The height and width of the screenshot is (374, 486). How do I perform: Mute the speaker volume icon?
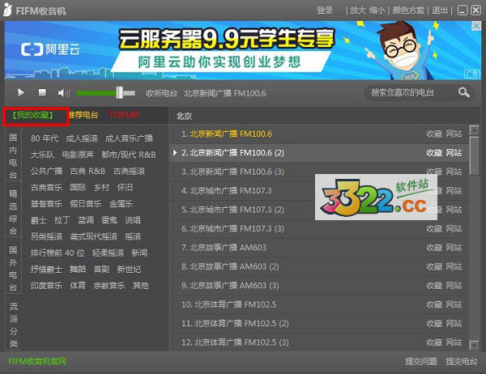(x=63, y=93)
